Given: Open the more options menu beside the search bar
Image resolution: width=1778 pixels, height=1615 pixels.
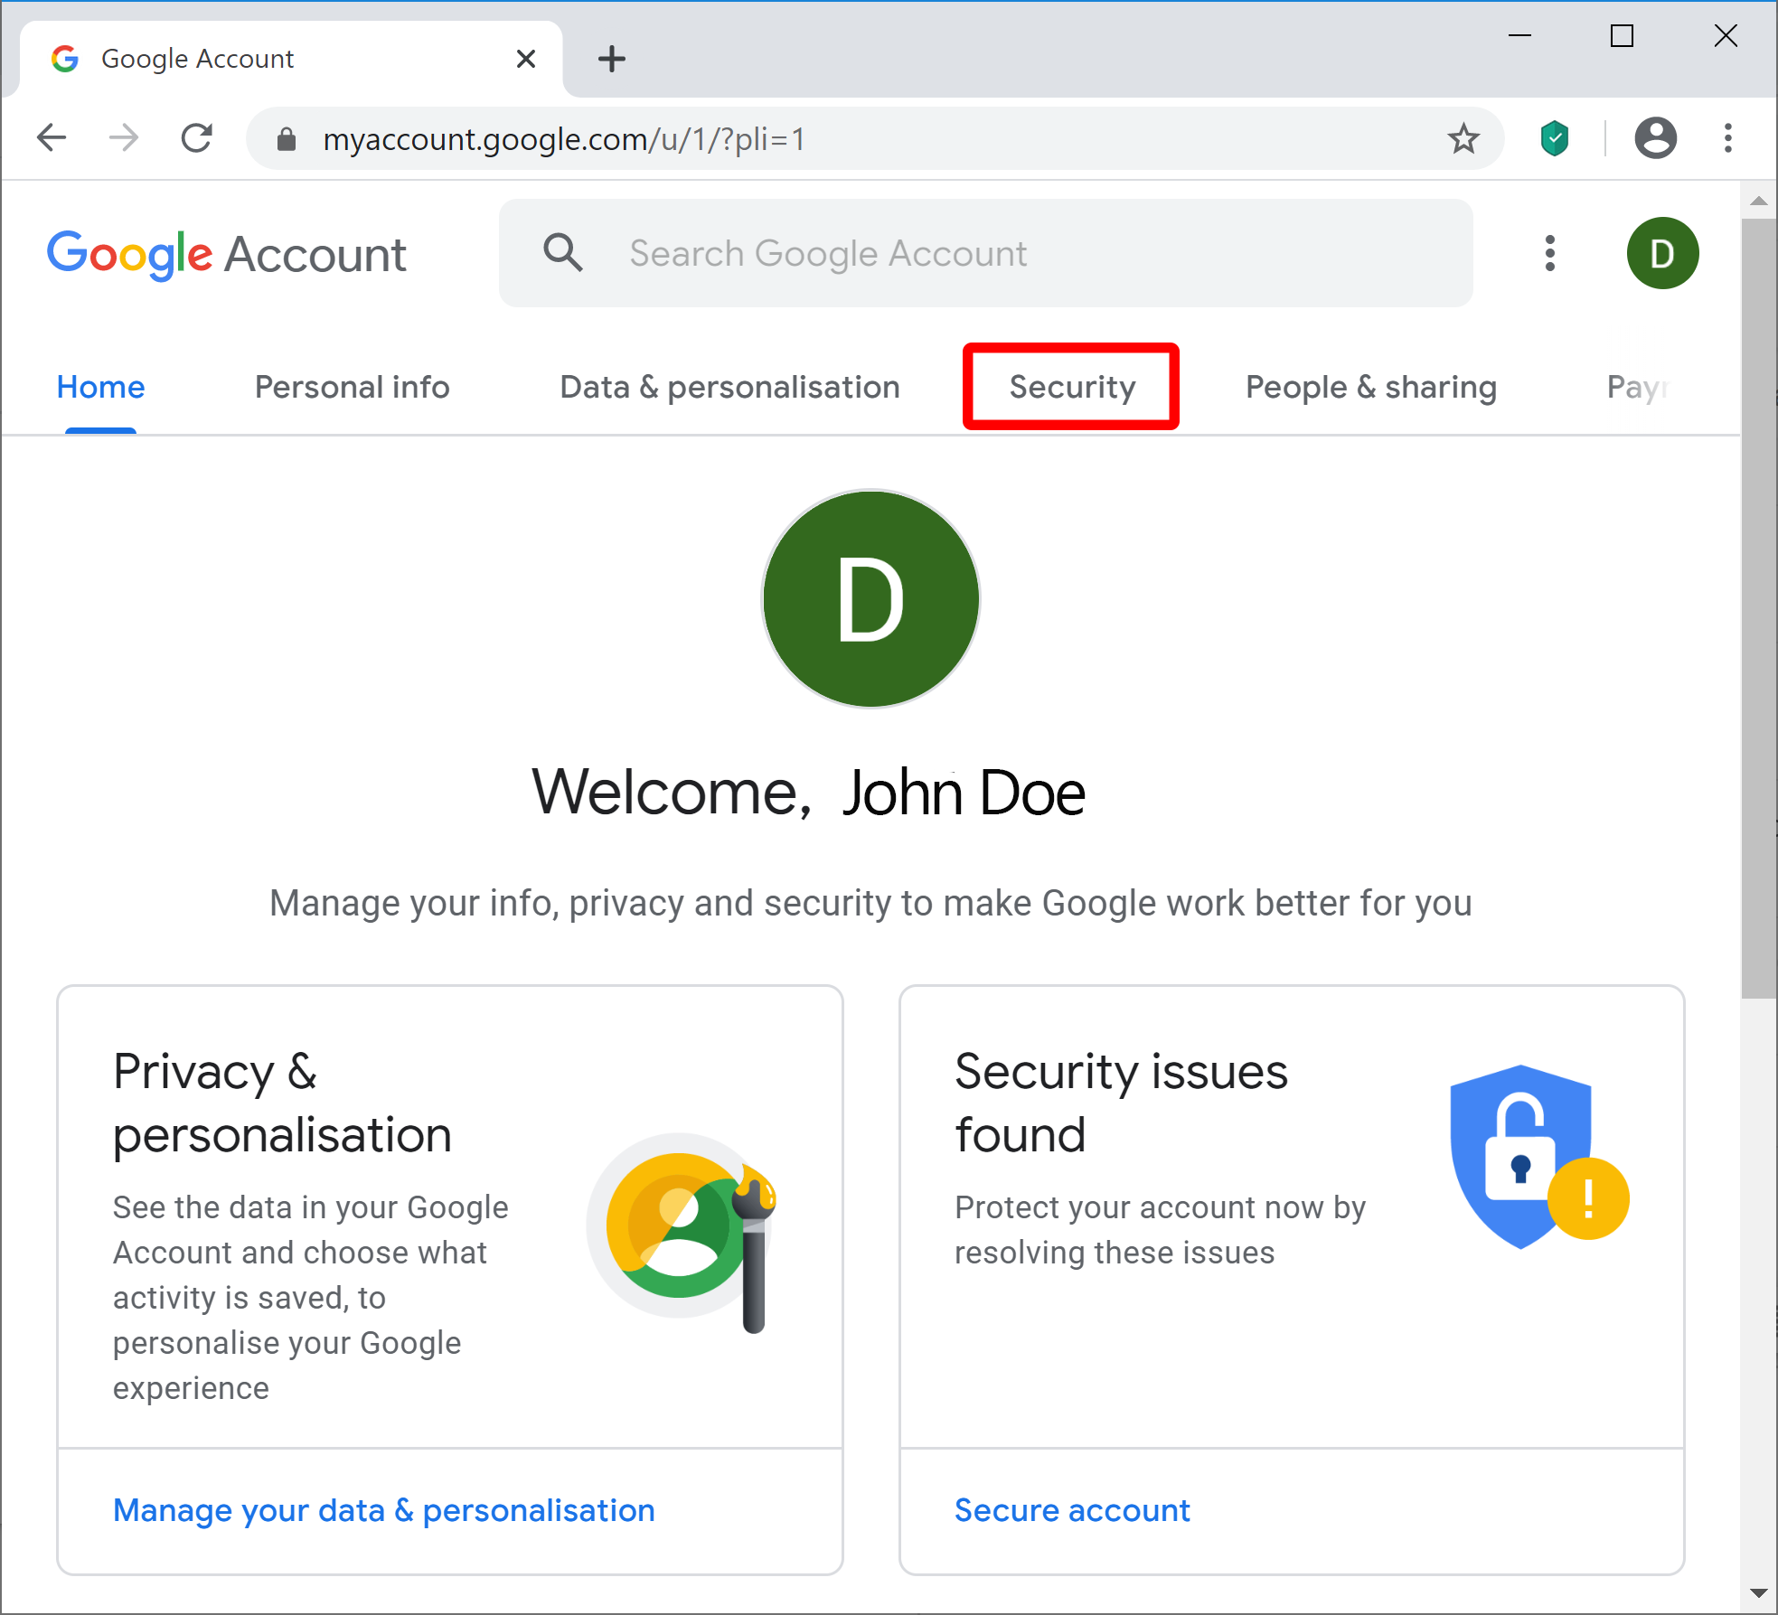Looking at the screenshot, I should (x=1548, y=253).
